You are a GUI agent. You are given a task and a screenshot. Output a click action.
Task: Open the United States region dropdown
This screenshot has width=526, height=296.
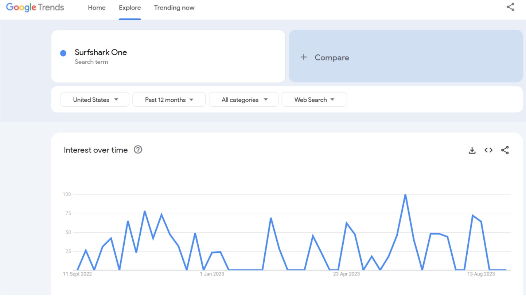pyautogui.click(x=95, y=99)
